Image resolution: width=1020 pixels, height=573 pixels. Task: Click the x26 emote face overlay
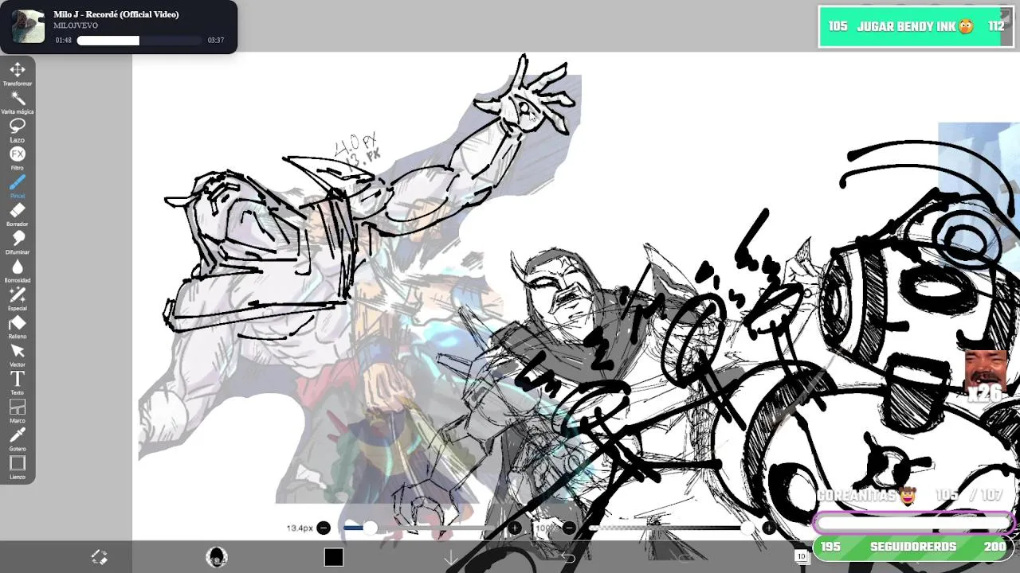click(x=986, y=376)
